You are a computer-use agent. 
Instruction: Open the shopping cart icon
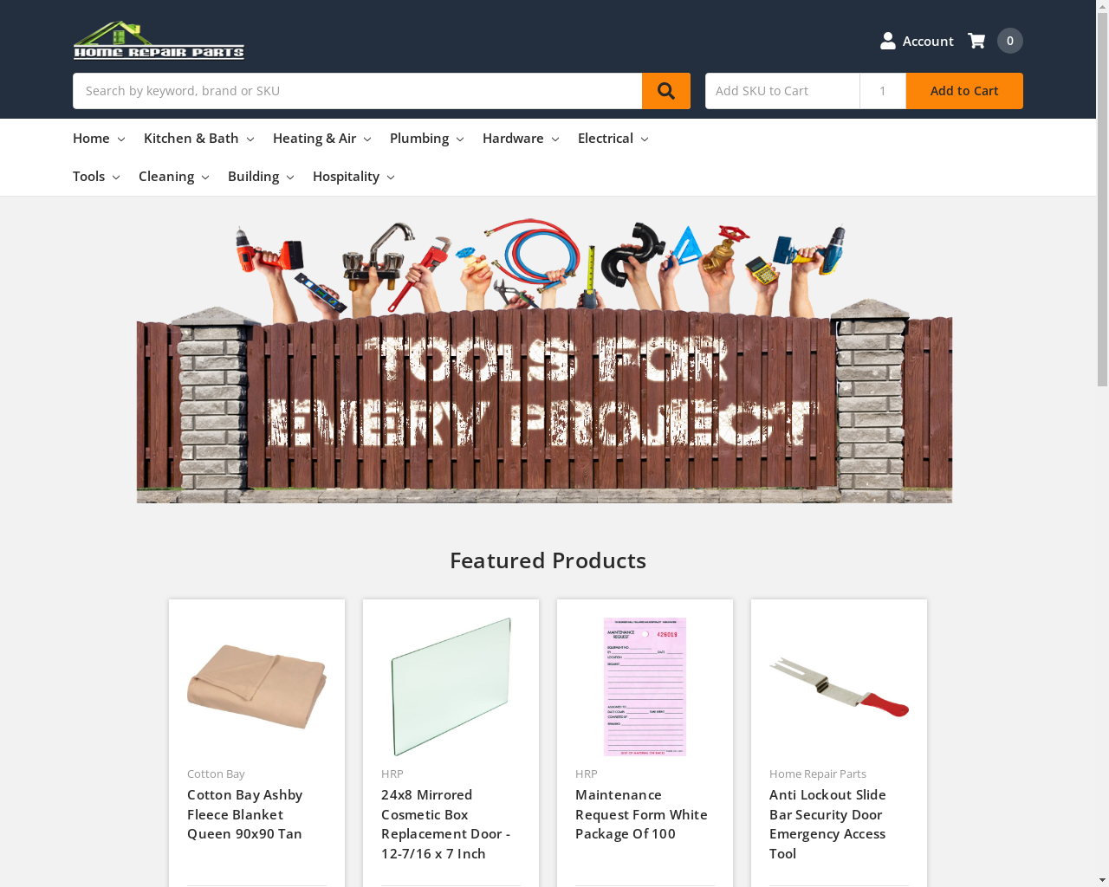[x=976, y=41]
